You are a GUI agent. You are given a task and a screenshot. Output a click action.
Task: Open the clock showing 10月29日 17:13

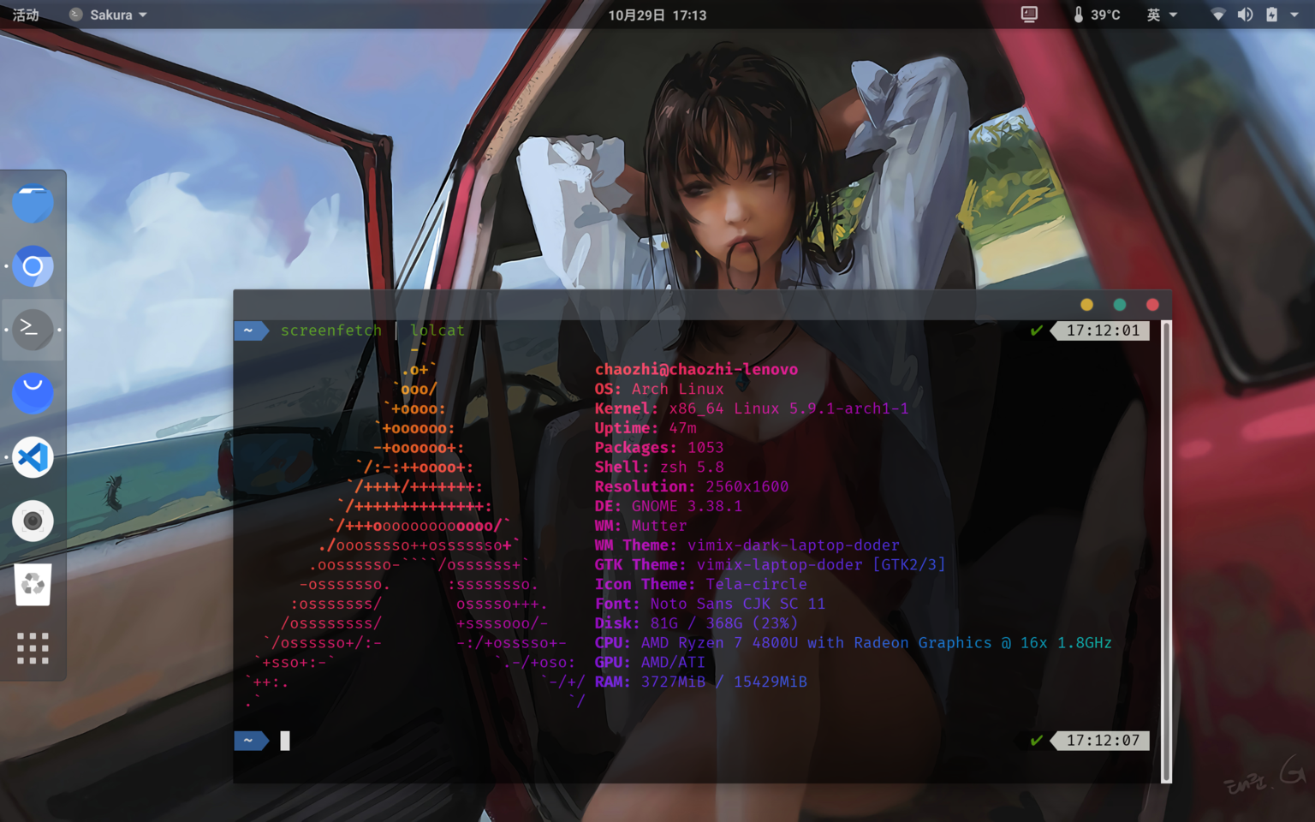(x=657, y=15)
